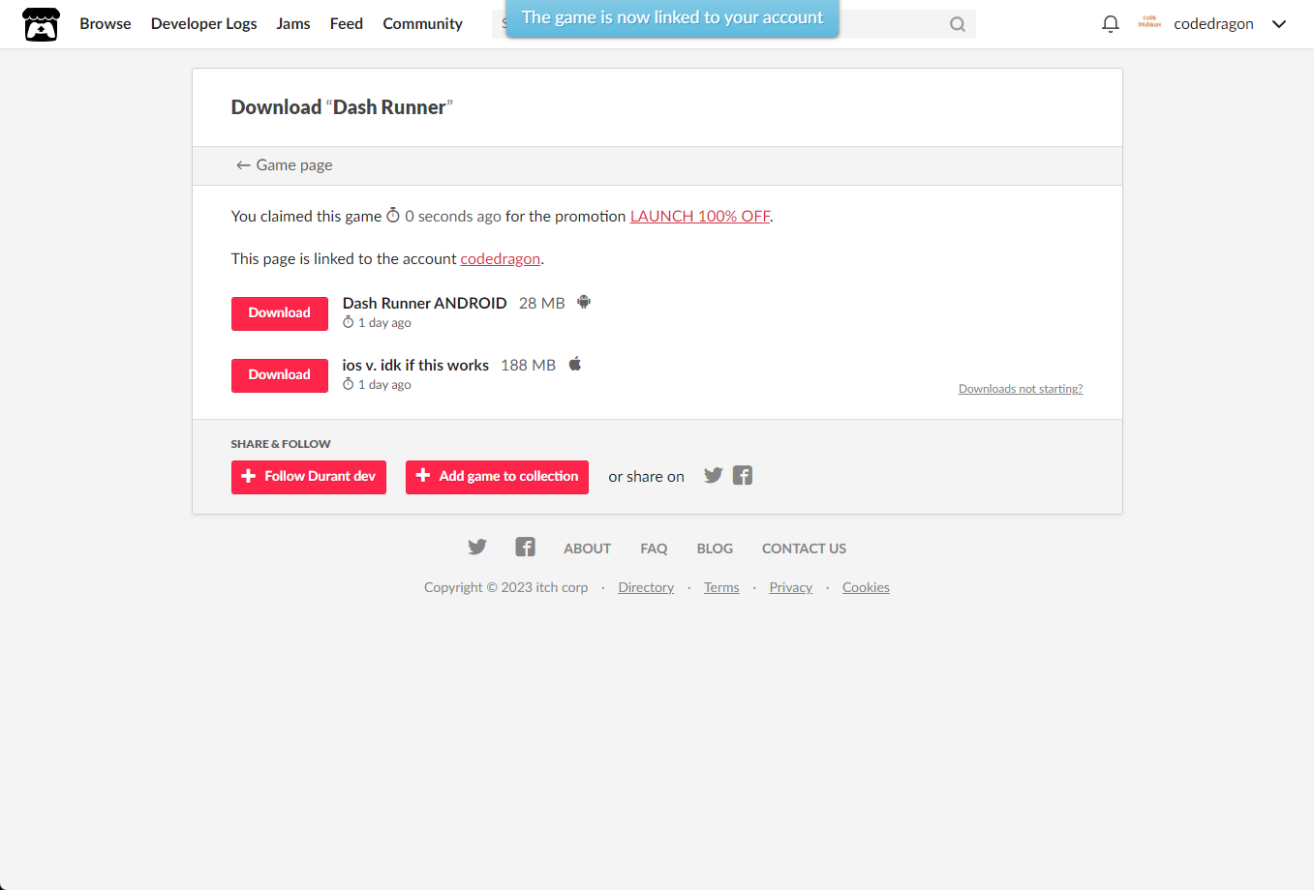Focus the search input field
The height and width of the screenshot is (890, 1314).
(x=734, y=24)
